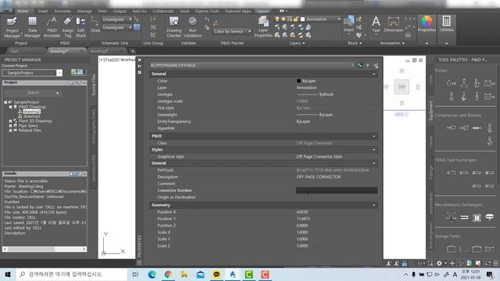Expand the Layers panel title
The image size is (500, 281).
pyautogui.click(x=297, y=43)
